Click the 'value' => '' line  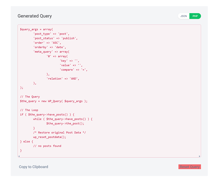(71, 65)
